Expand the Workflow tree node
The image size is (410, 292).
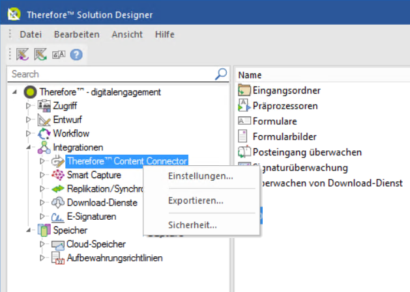[x=28, y=133]
